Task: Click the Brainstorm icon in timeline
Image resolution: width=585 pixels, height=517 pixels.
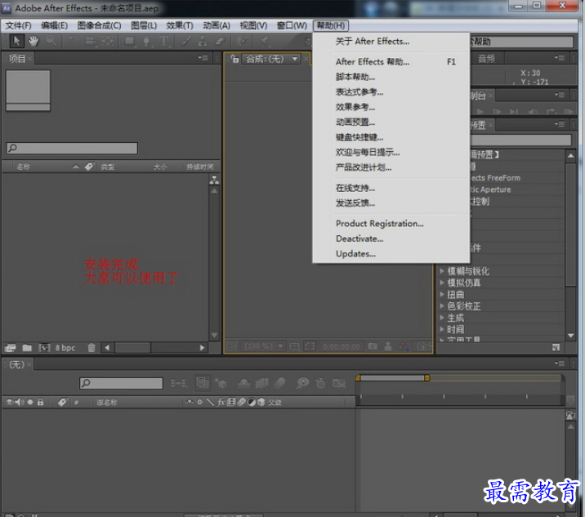Action: click(x=302, y=383)
